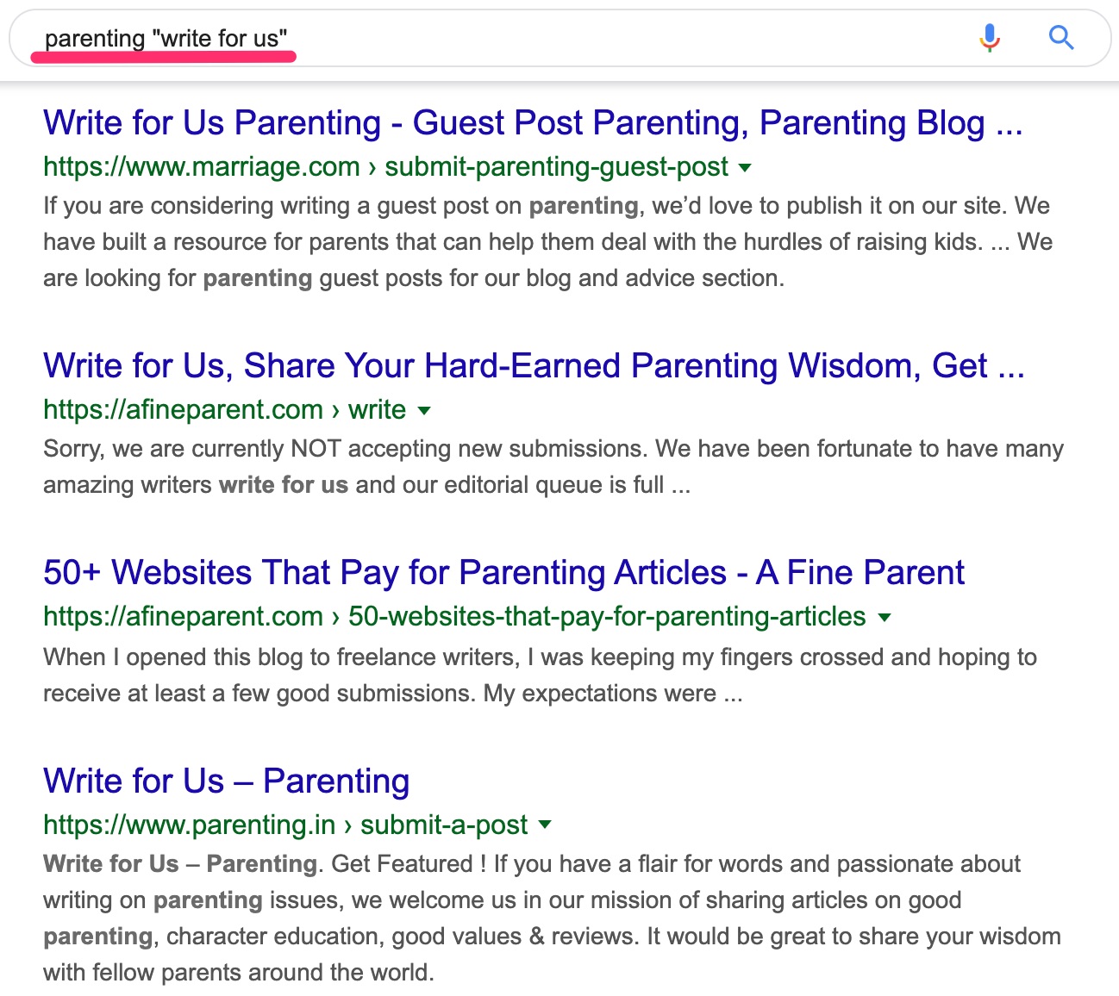Screen dimensions: 1119x996
Task: Click the snippet 'Write for Us – Parenting. Get Featured'
Action: pos(552,918)
